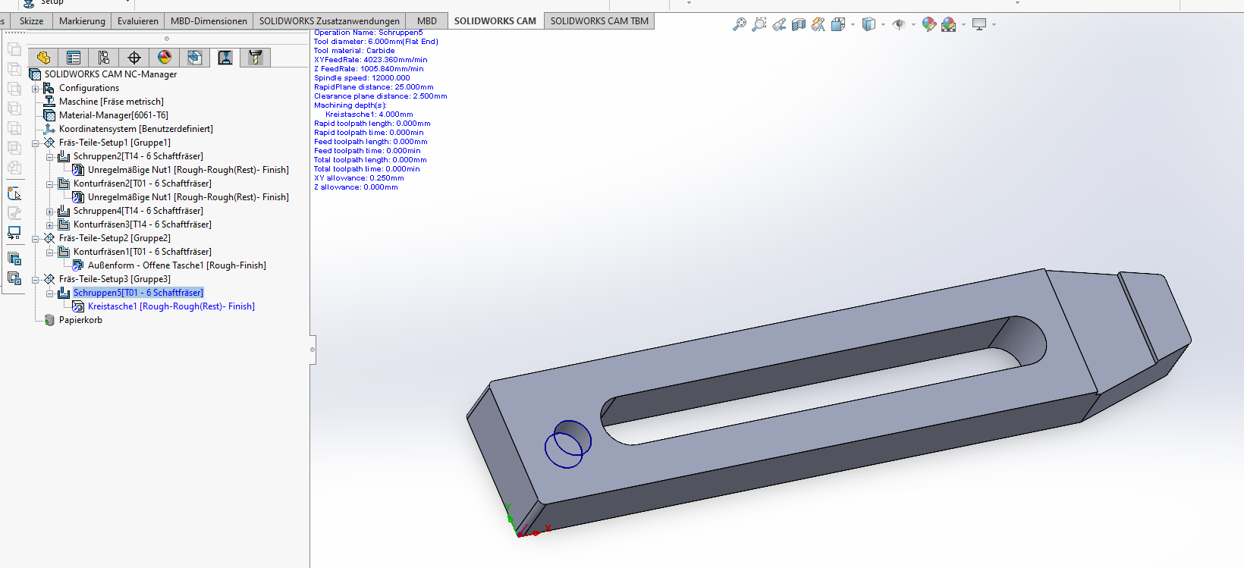Click the Zoom to Fit icon
Viewport: 1244px width, 568px height.
[x=739, y=25]
